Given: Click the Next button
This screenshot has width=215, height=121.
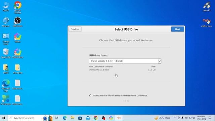Looking at the screenshot, I should 177,29.
